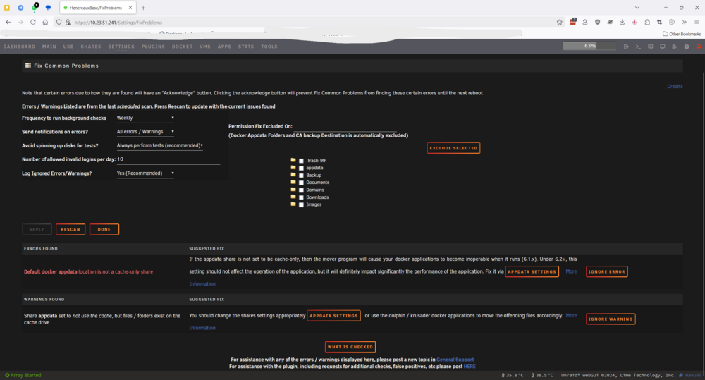Check the Backup folder checkbox

[x=301, y=176]
